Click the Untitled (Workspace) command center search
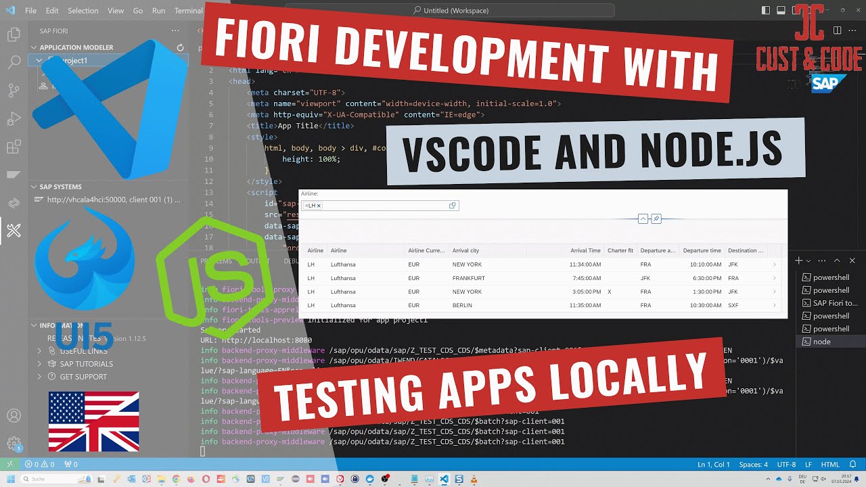Viewport: 866px width, 487px height. pos(450,10)
